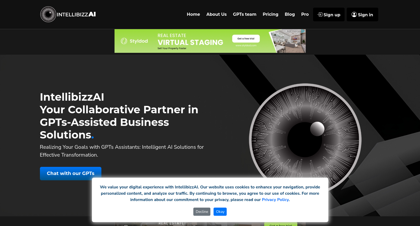Decline the cookie consent
The image size is (420, 226).
[x=202, y=212]
